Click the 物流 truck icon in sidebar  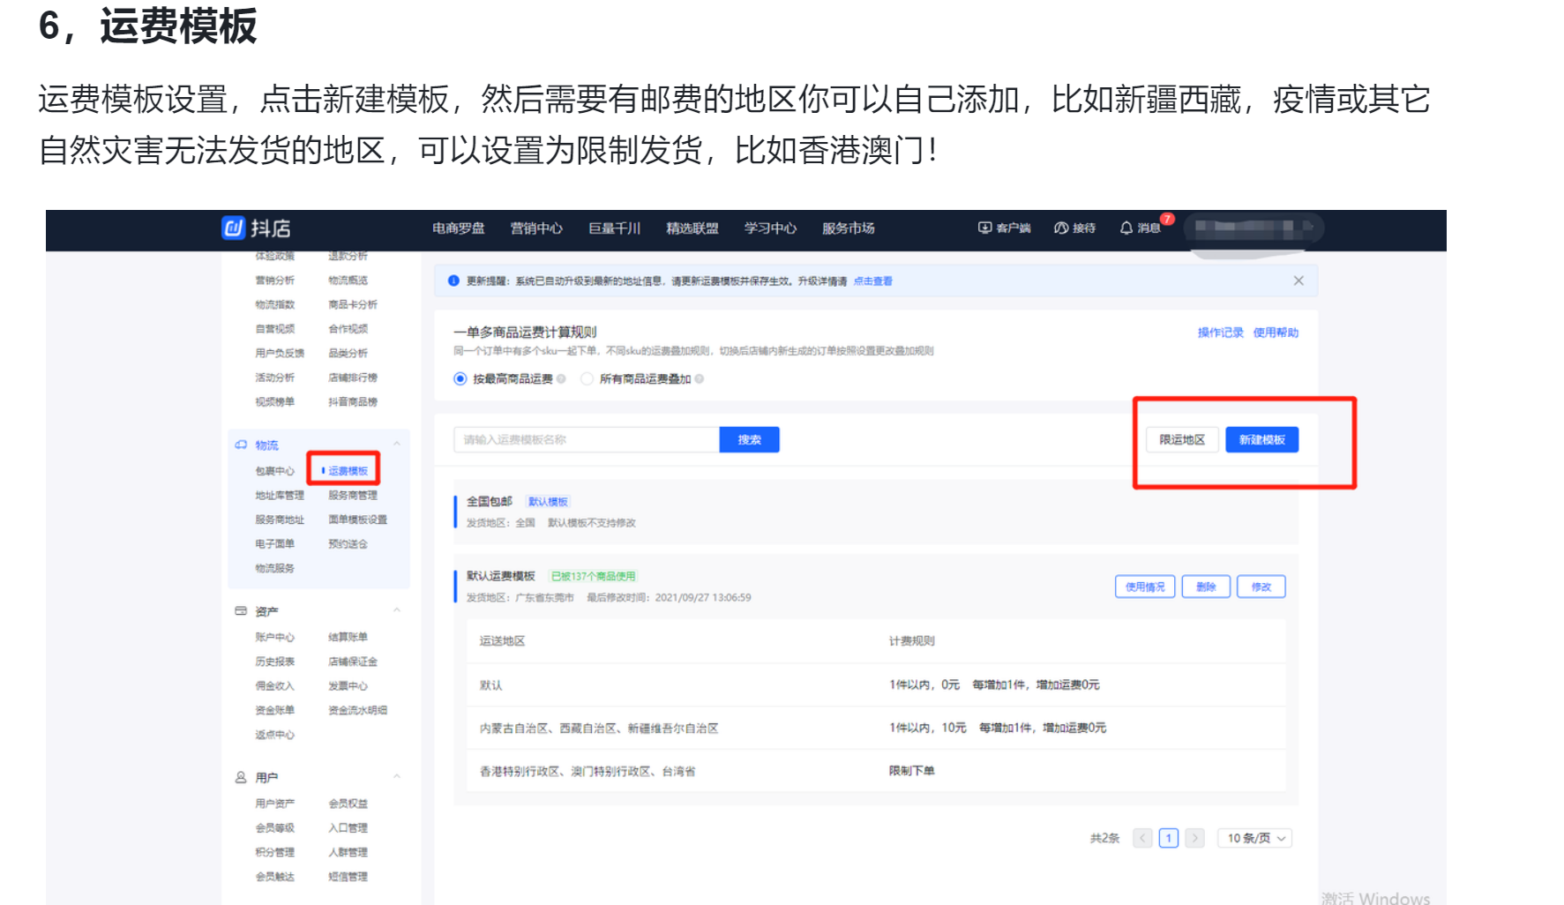pyautogui.click(x=241, y=445)
